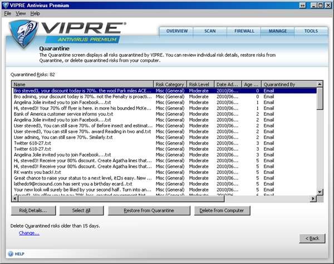The width and height of the screenshot is (334, 264).
Task: Click the horizontal scrollbar thumb
Action: [121, 198]
